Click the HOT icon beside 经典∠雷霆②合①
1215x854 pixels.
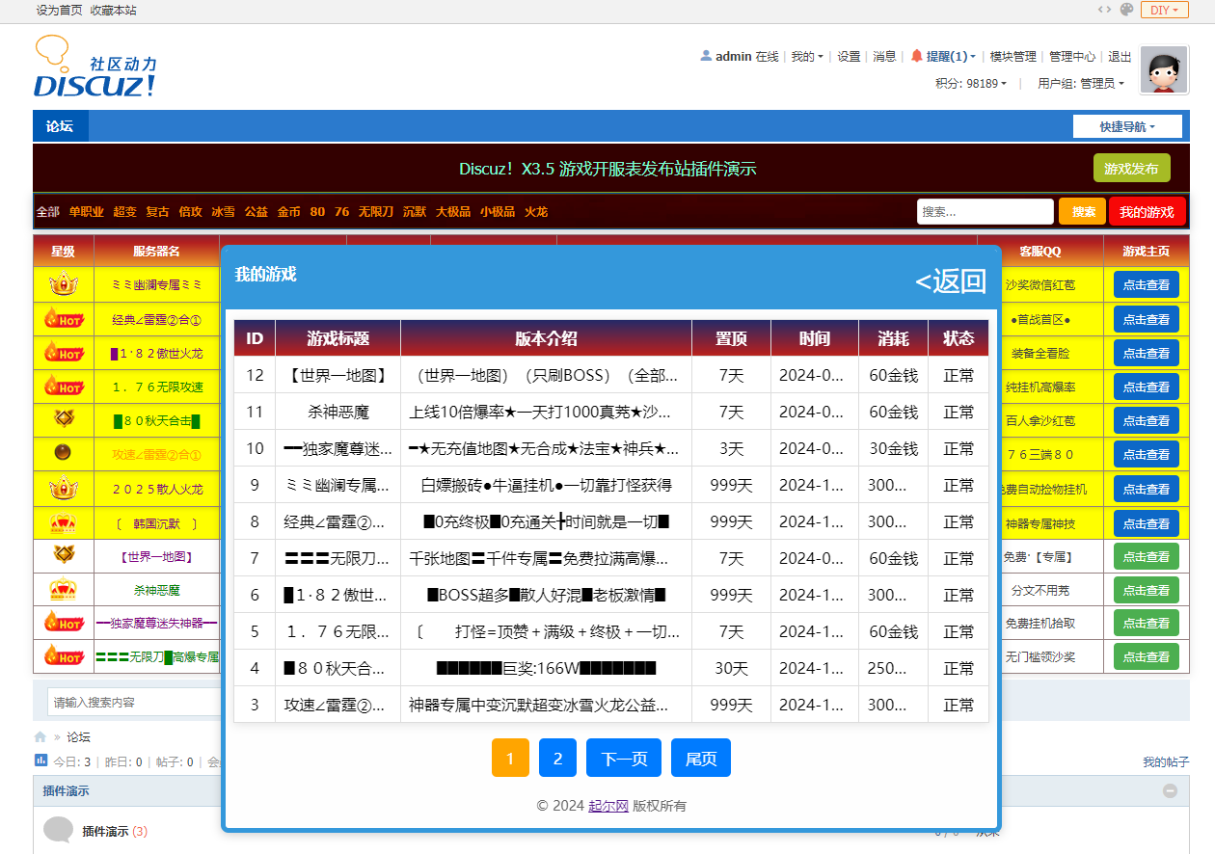(x=64, y=318)
